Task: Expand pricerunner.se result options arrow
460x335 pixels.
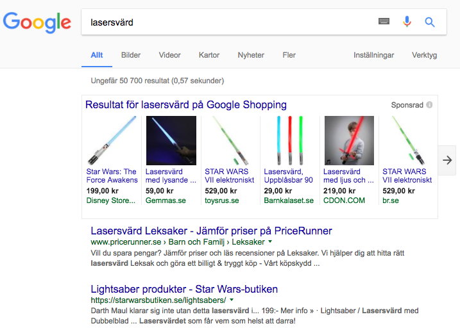Action: pos(270,241)
